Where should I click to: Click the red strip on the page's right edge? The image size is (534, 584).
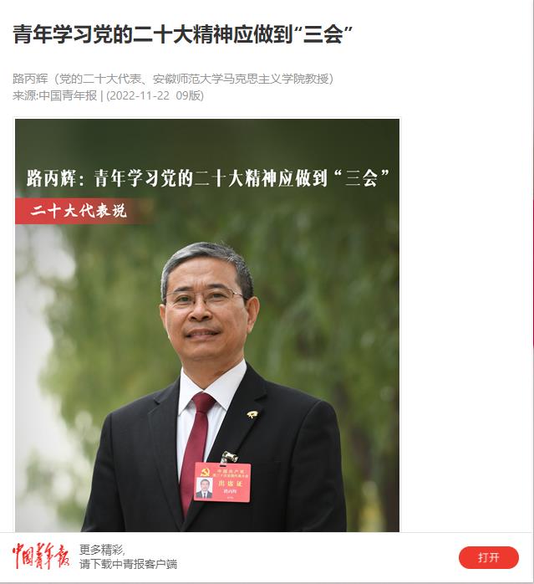coord(532,274)
